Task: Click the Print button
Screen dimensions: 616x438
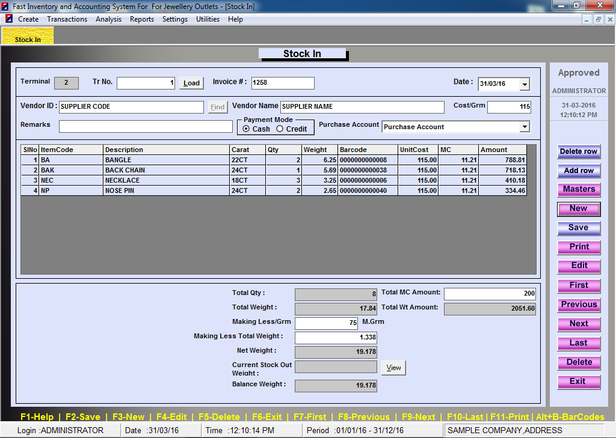Action: (578, 247)
